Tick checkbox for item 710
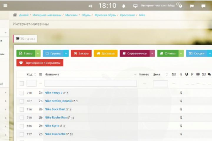The height and width of the screenshot is (141, 212). [22, 93]
